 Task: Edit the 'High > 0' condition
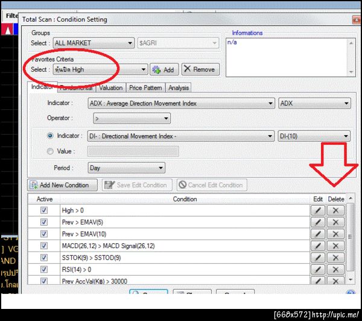click(318, 211)
